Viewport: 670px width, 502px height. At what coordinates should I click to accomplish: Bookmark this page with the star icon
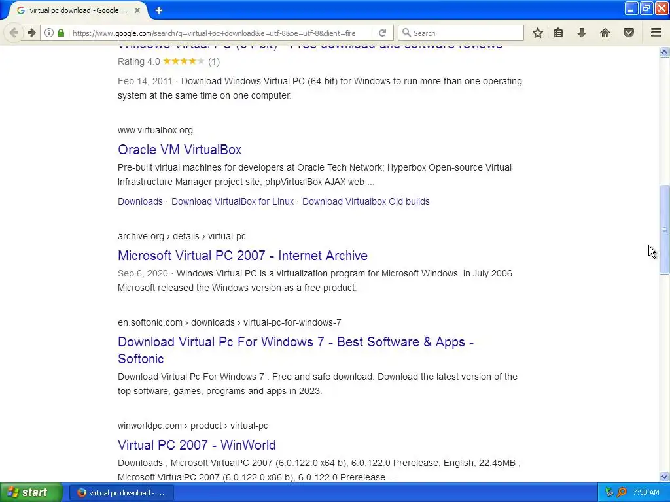[x=538, y=33]
